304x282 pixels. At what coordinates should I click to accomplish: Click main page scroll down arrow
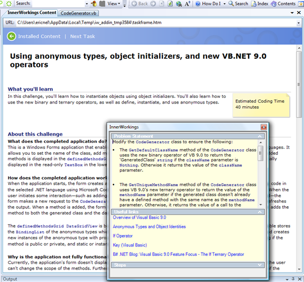[x=299, y=269]
